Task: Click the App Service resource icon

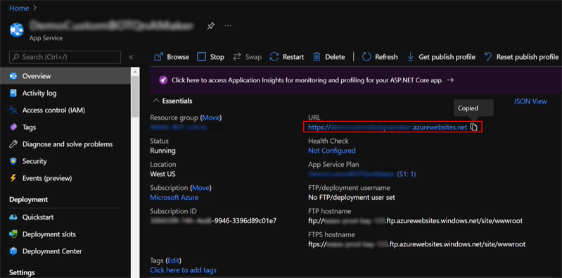Action: 16,30
